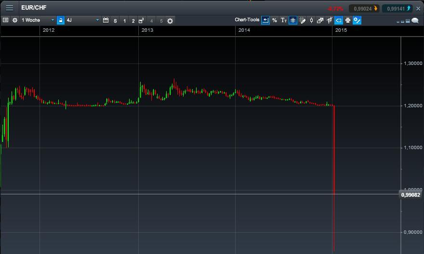Open the chat speech bubble icon
The image size is (424, 254).
pos(415,21)
